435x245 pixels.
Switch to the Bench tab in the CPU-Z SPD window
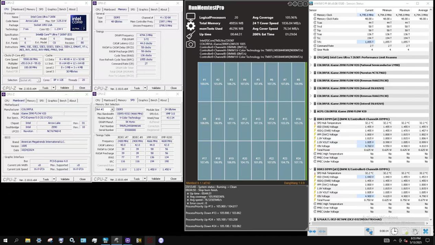coord(154,100)
